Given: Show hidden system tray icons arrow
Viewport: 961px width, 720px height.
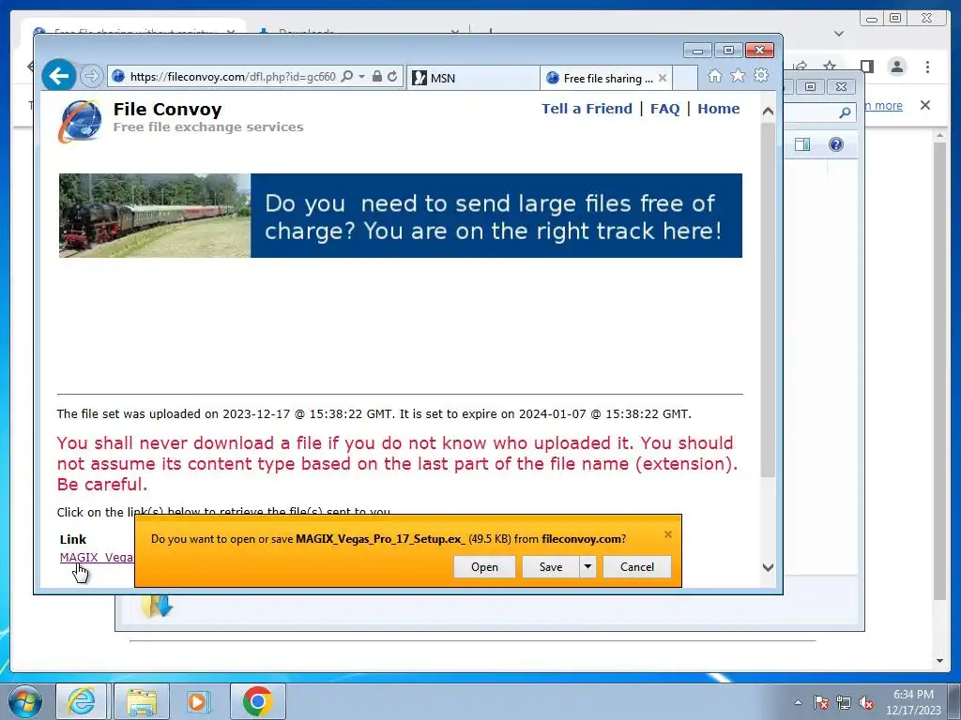Looking at the screenshot, I should pyautogui.click(x=798, y=703).
